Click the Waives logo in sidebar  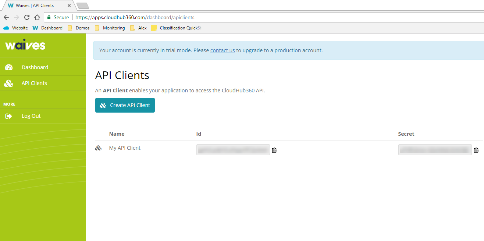(25, 45)
